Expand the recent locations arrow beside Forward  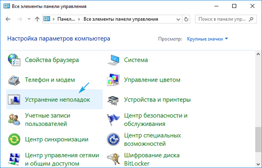click(x=29, y=19)
